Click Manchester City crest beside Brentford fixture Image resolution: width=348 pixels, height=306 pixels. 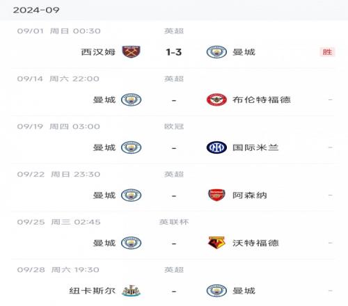[x=132, y=99]
